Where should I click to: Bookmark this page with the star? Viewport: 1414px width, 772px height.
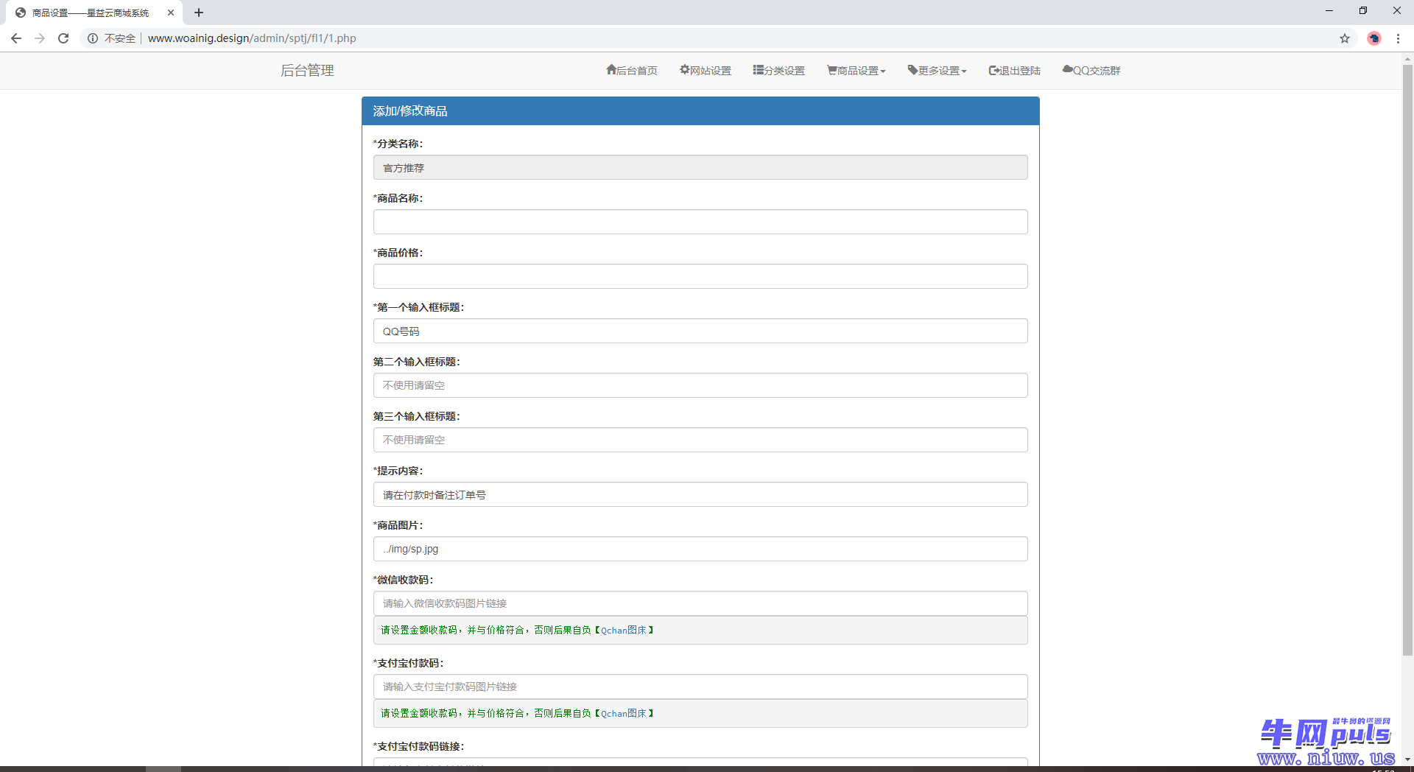(x=1345, y=38)
